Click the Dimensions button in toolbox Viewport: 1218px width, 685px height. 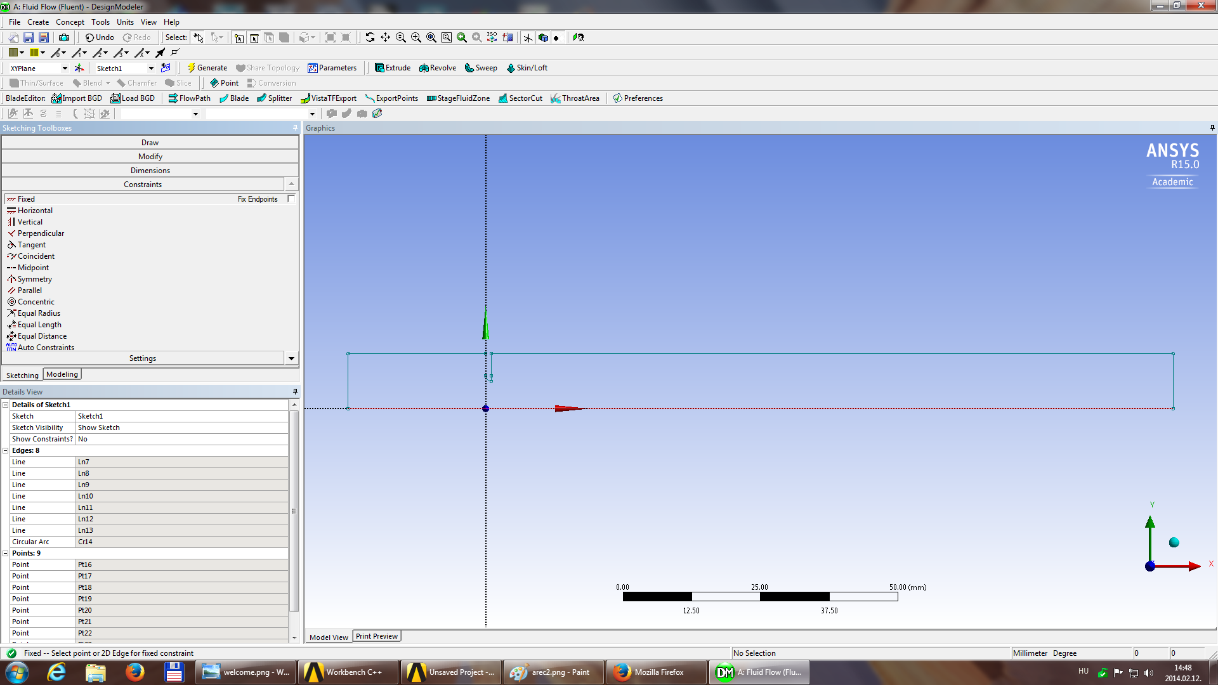pos(150,170)
